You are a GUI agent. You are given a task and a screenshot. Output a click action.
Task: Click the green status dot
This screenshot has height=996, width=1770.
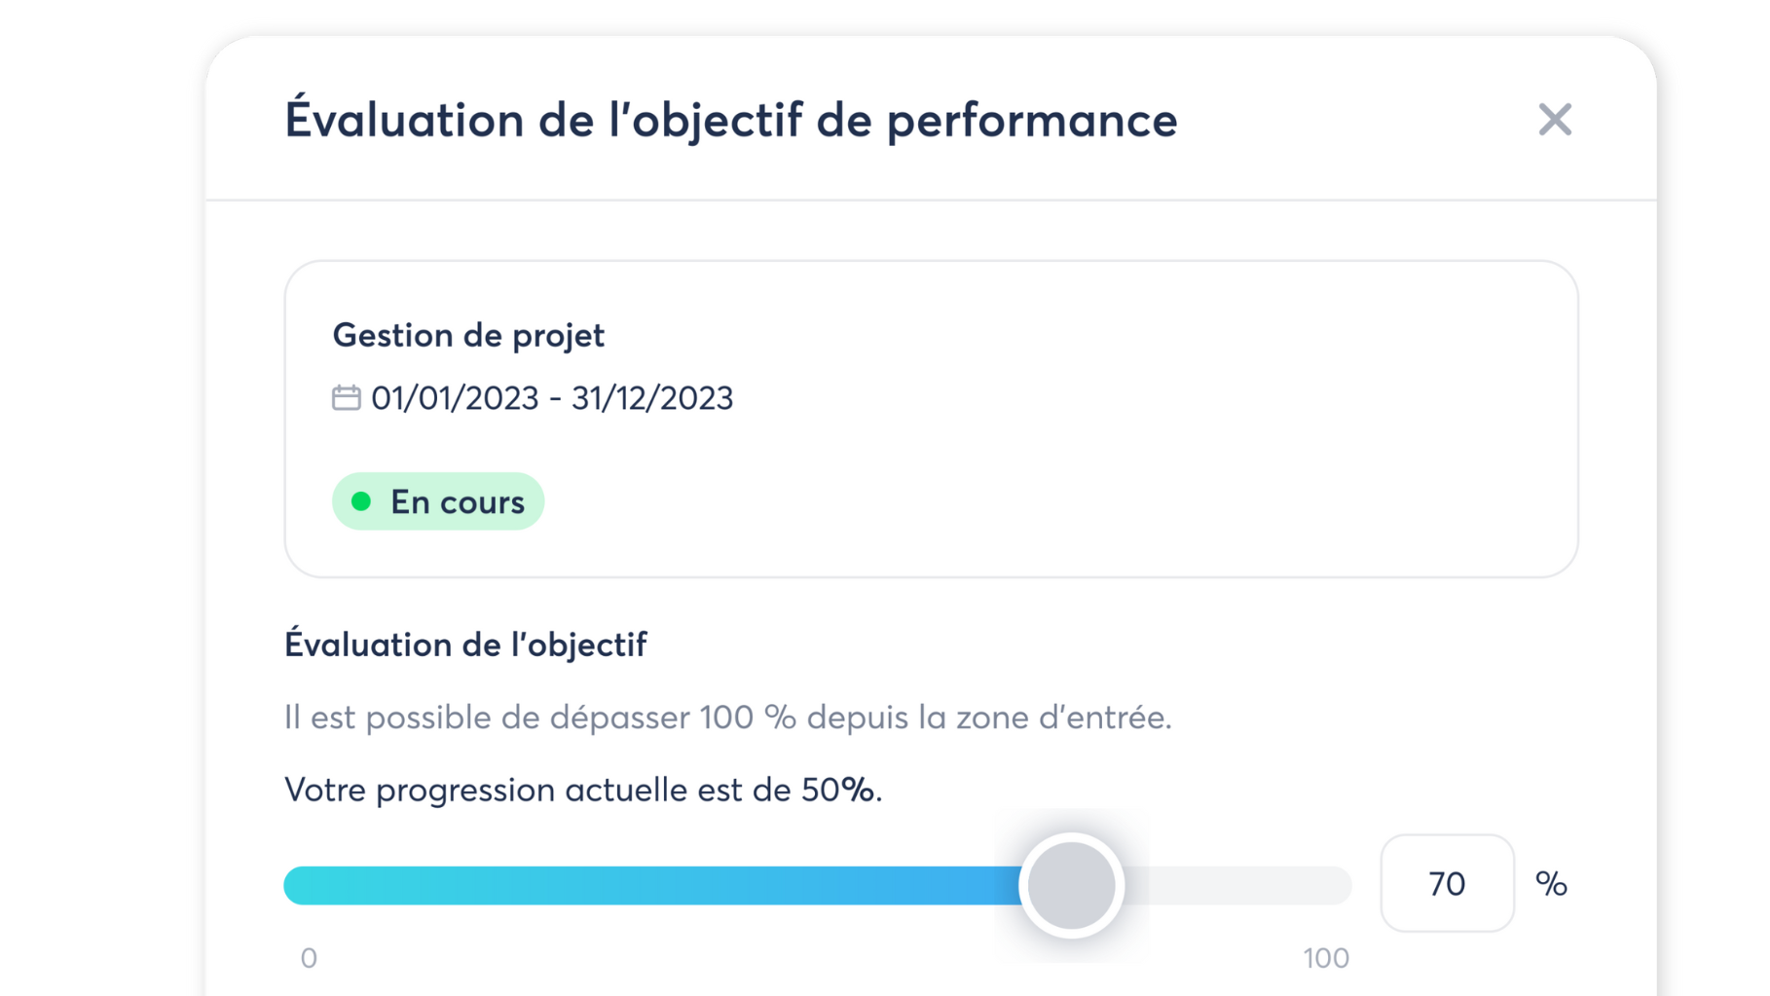(x=361, y=501)
